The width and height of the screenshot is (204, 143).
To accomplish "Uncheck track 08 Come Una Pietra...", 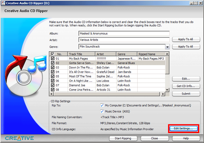I will pyautogui.click(x=52, y=90).
